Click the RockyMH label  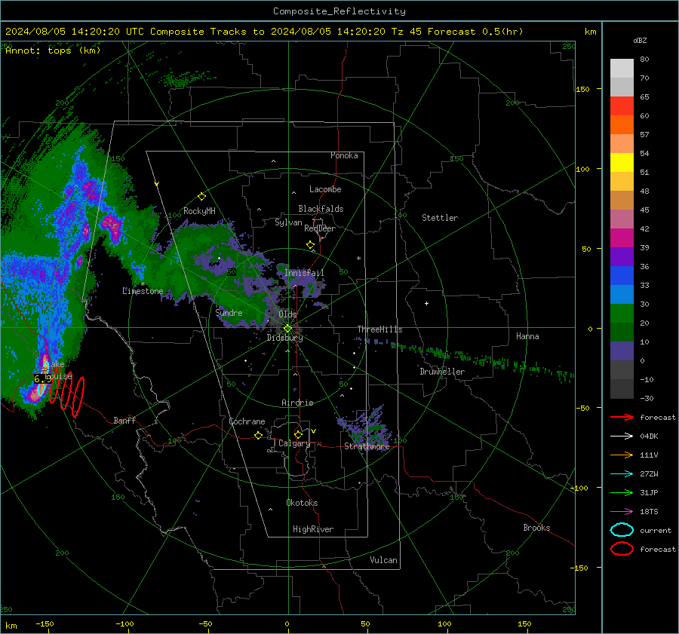coord(199,211)
